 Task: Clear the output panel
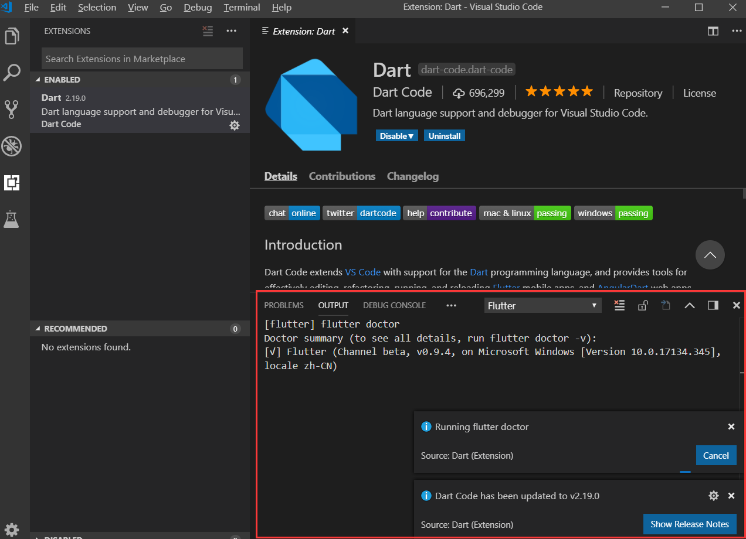tap(619, 305)
